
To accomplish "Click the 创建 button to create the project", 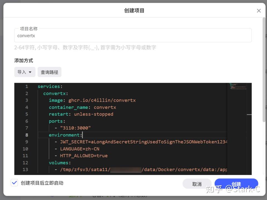I will 236,184.
